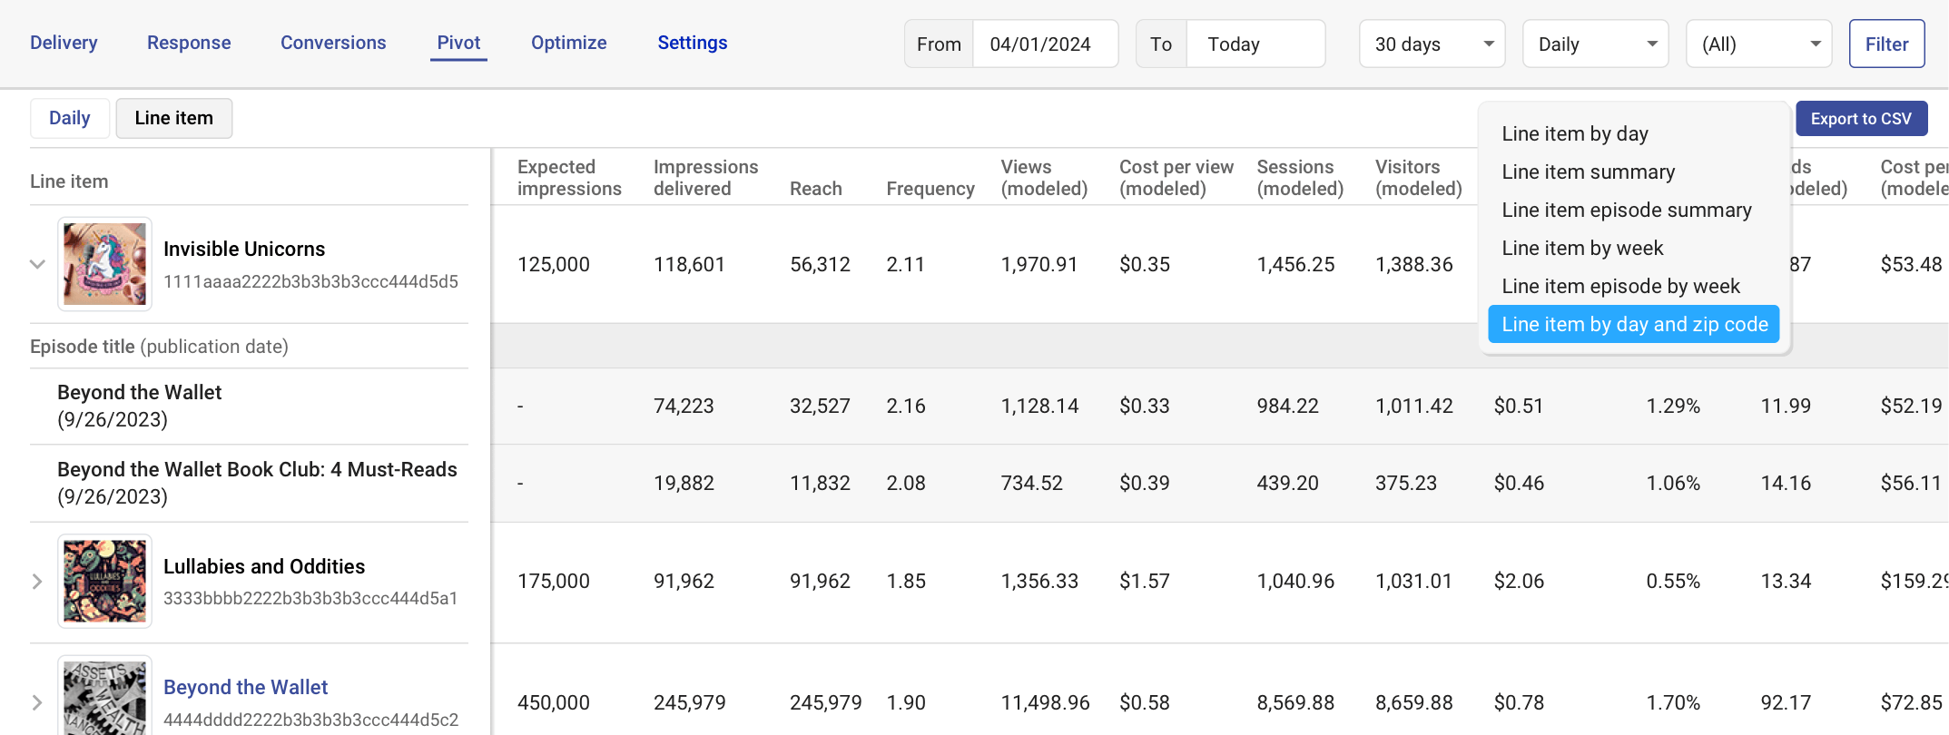Viewport: 1949px width, 735px height.
Task: Click the Line item column heading
Action: tap(69, 181)
